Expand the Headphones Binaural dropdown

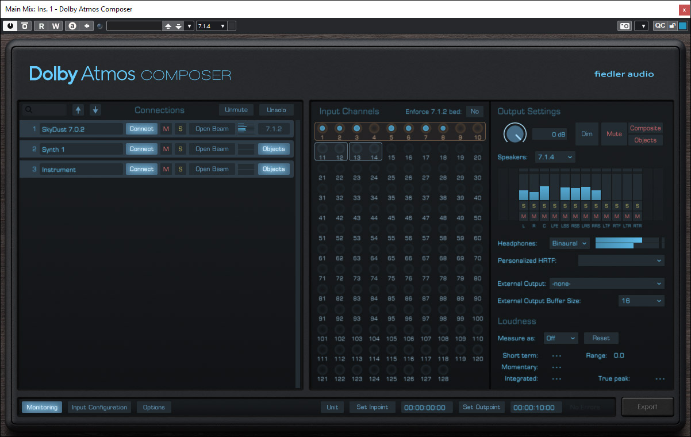pyautogui.click(x=569, y=243)
